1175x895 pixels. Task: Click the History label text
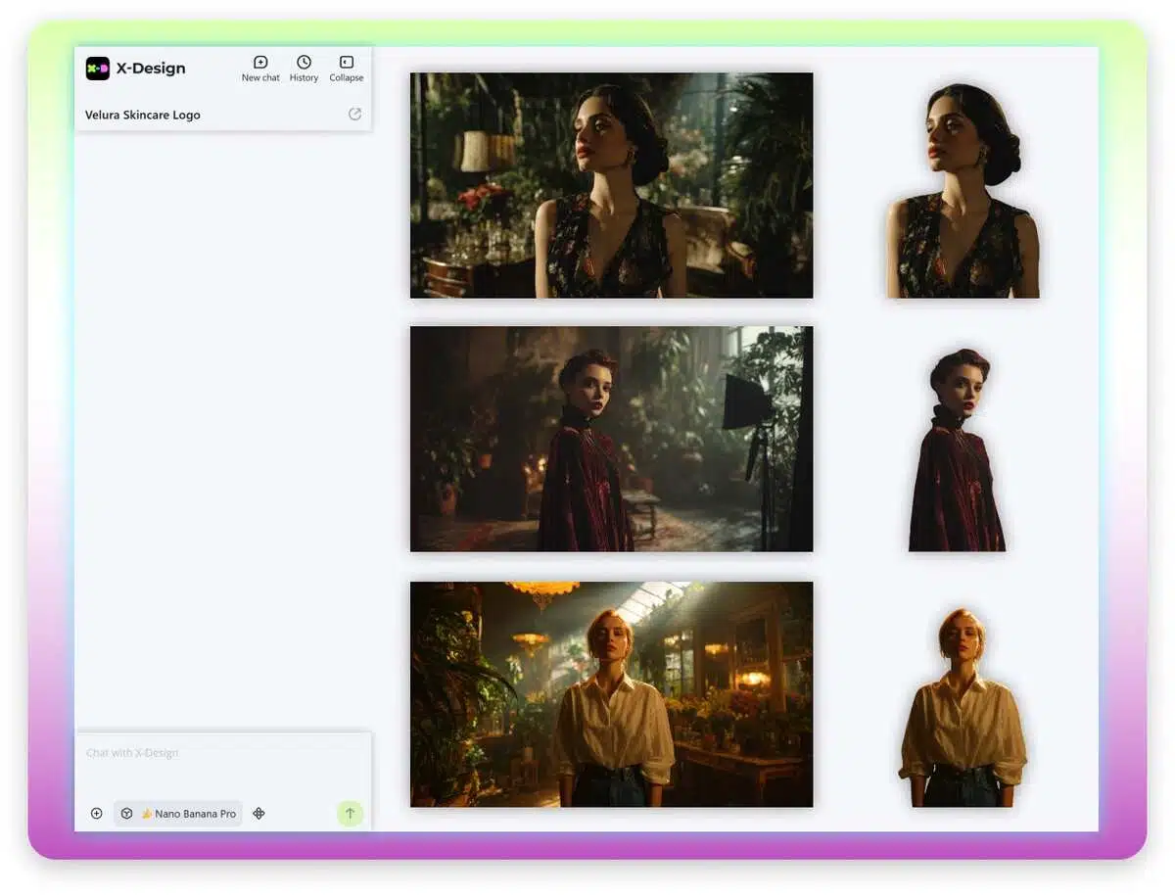point(304,78)
